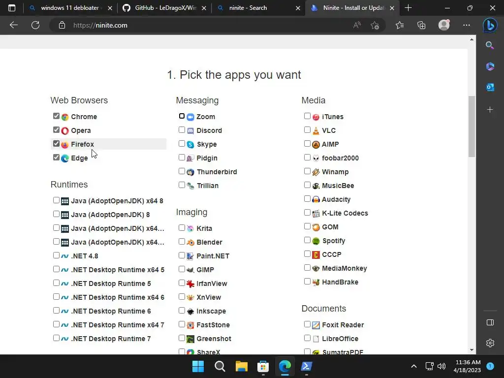Image resolution: width=504 pixels, height=378 pixels.
Task: Add a sidebar app with plus
Action: click(490, 110)
